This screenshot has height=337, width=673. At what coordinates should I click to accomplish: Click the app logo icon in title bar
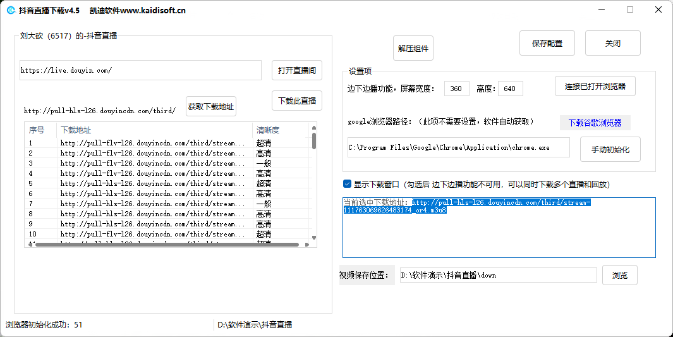point(11,10)
